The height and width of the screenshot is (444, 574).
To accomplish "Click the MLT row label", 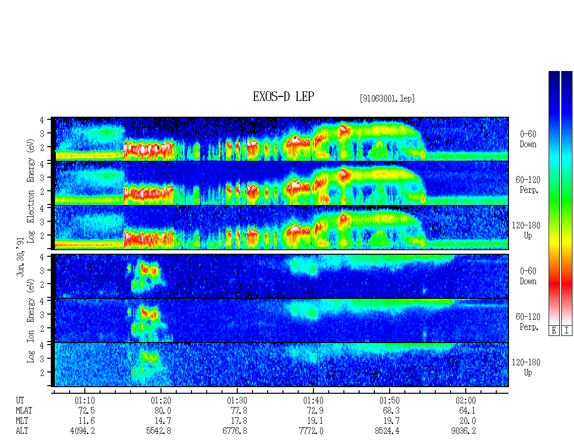I will 22,421.
